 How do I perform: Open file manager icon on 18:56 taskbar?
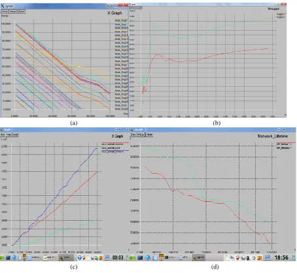pos(155,258)
